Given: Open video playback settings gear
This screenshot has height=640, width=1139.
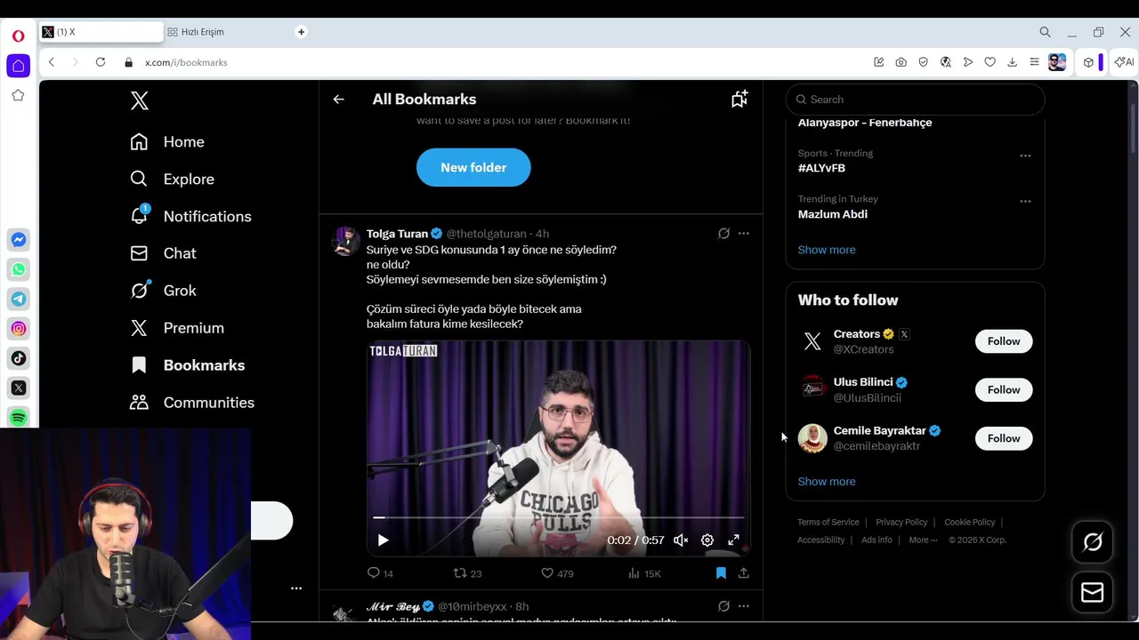Looking at the screenshot, I should (707, 540).
